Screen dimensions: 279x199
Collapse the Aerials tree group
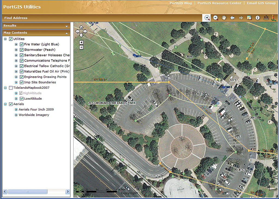pos(5,104)
